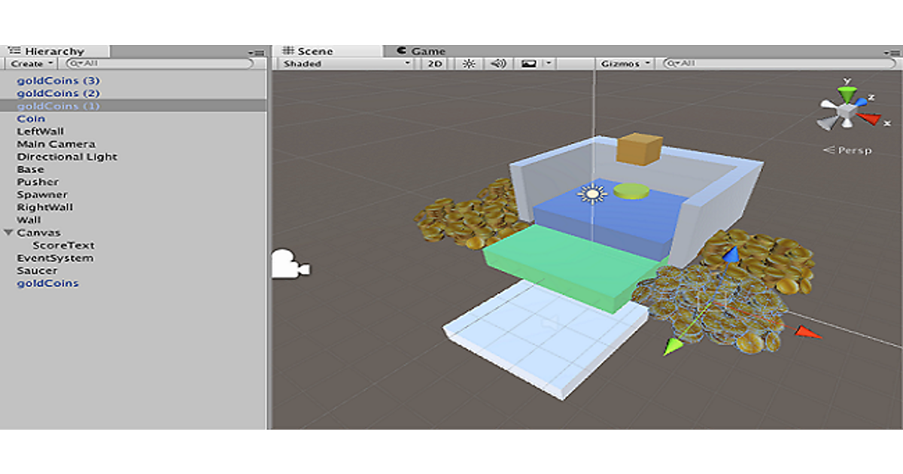This screenshot has height=474, width=903.
Task: Toggle scene lighting sun icon
Action: pyautogui.click(x=469, y=64)
